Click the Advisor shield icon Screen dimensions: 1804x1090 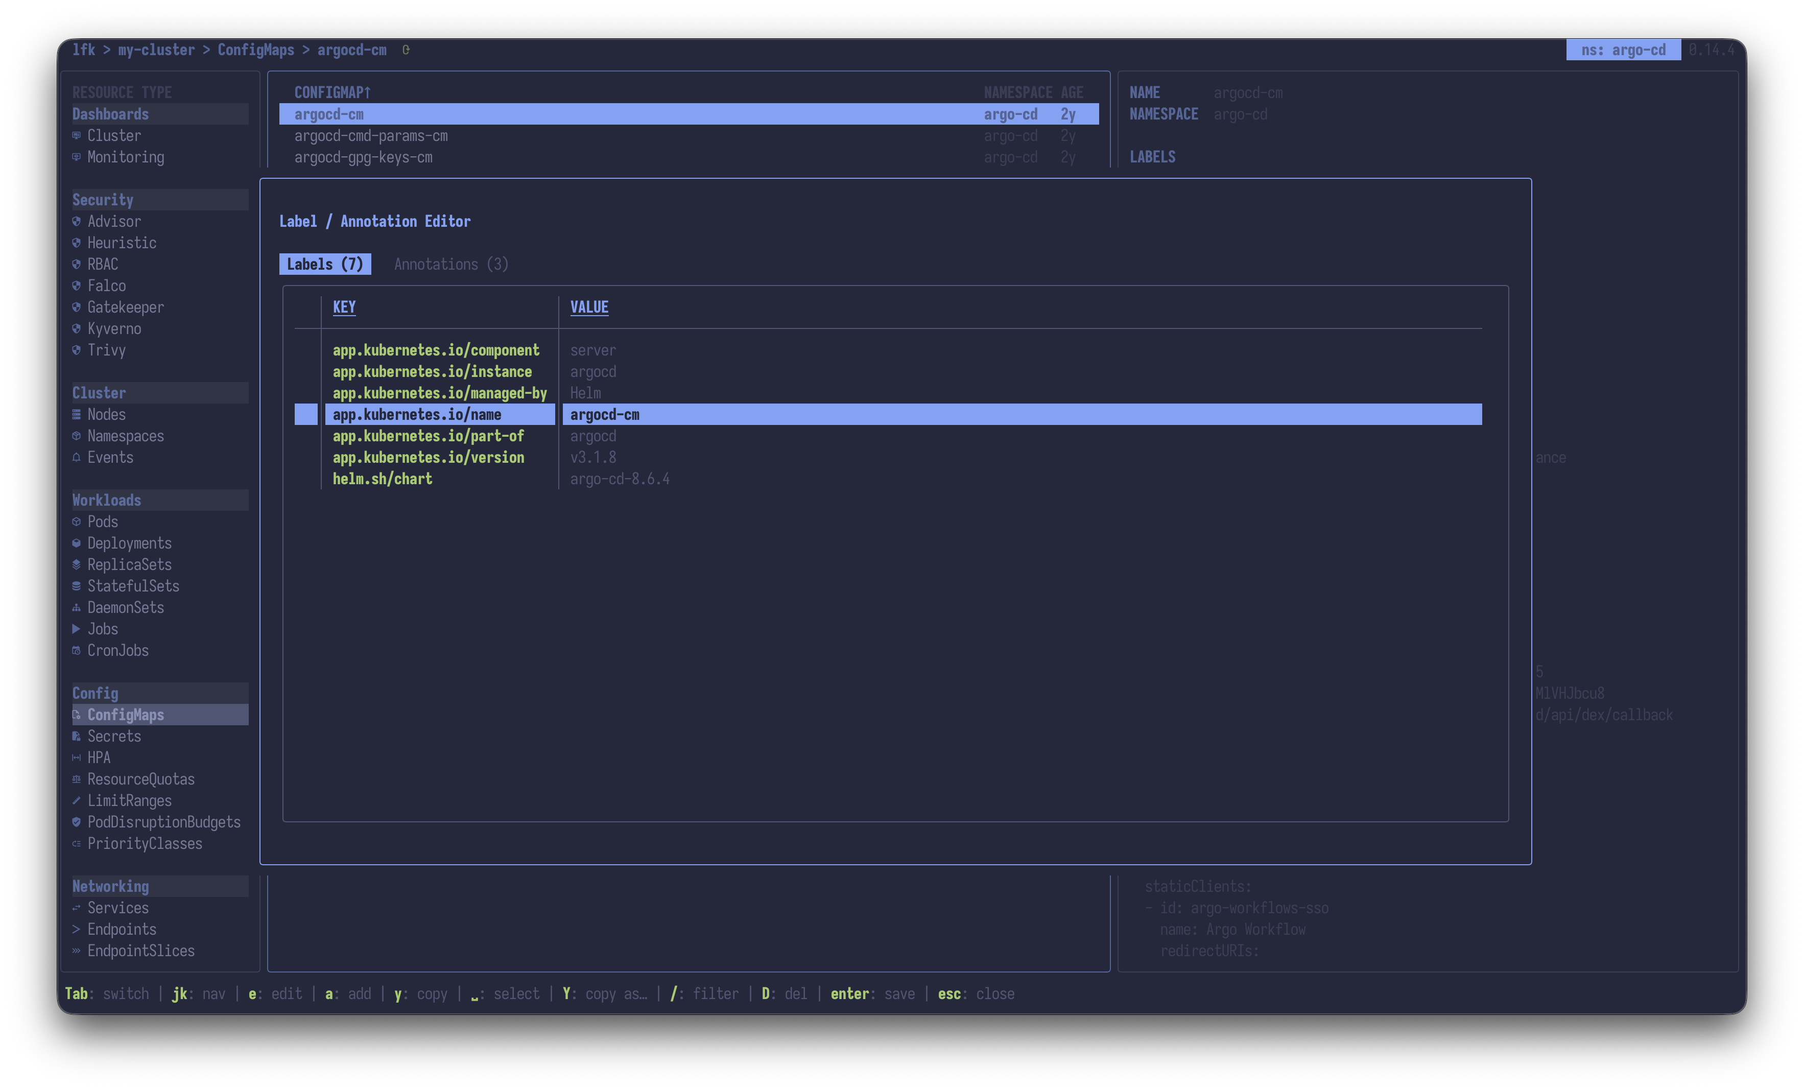(76, 221)
